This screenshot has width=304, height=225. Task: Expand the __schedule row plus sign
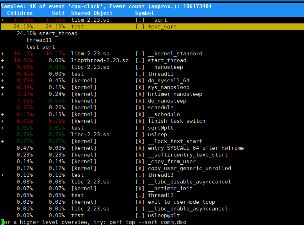pyautogui.click(x=2, y=114)
